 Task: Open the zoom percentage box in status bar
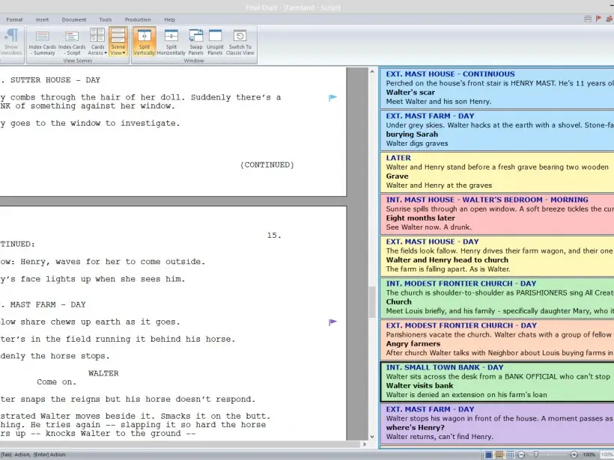pos(607,455)
